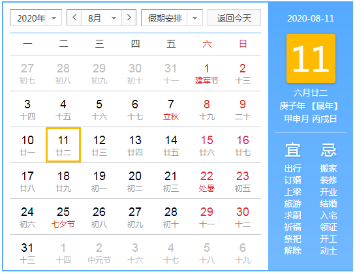Select August 7 立秋 date
The image size is (355, 274).
[x=171, y=110]
